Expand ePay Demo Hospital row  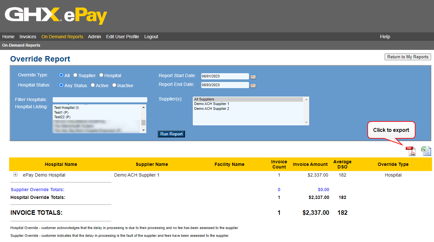[15, 175]
